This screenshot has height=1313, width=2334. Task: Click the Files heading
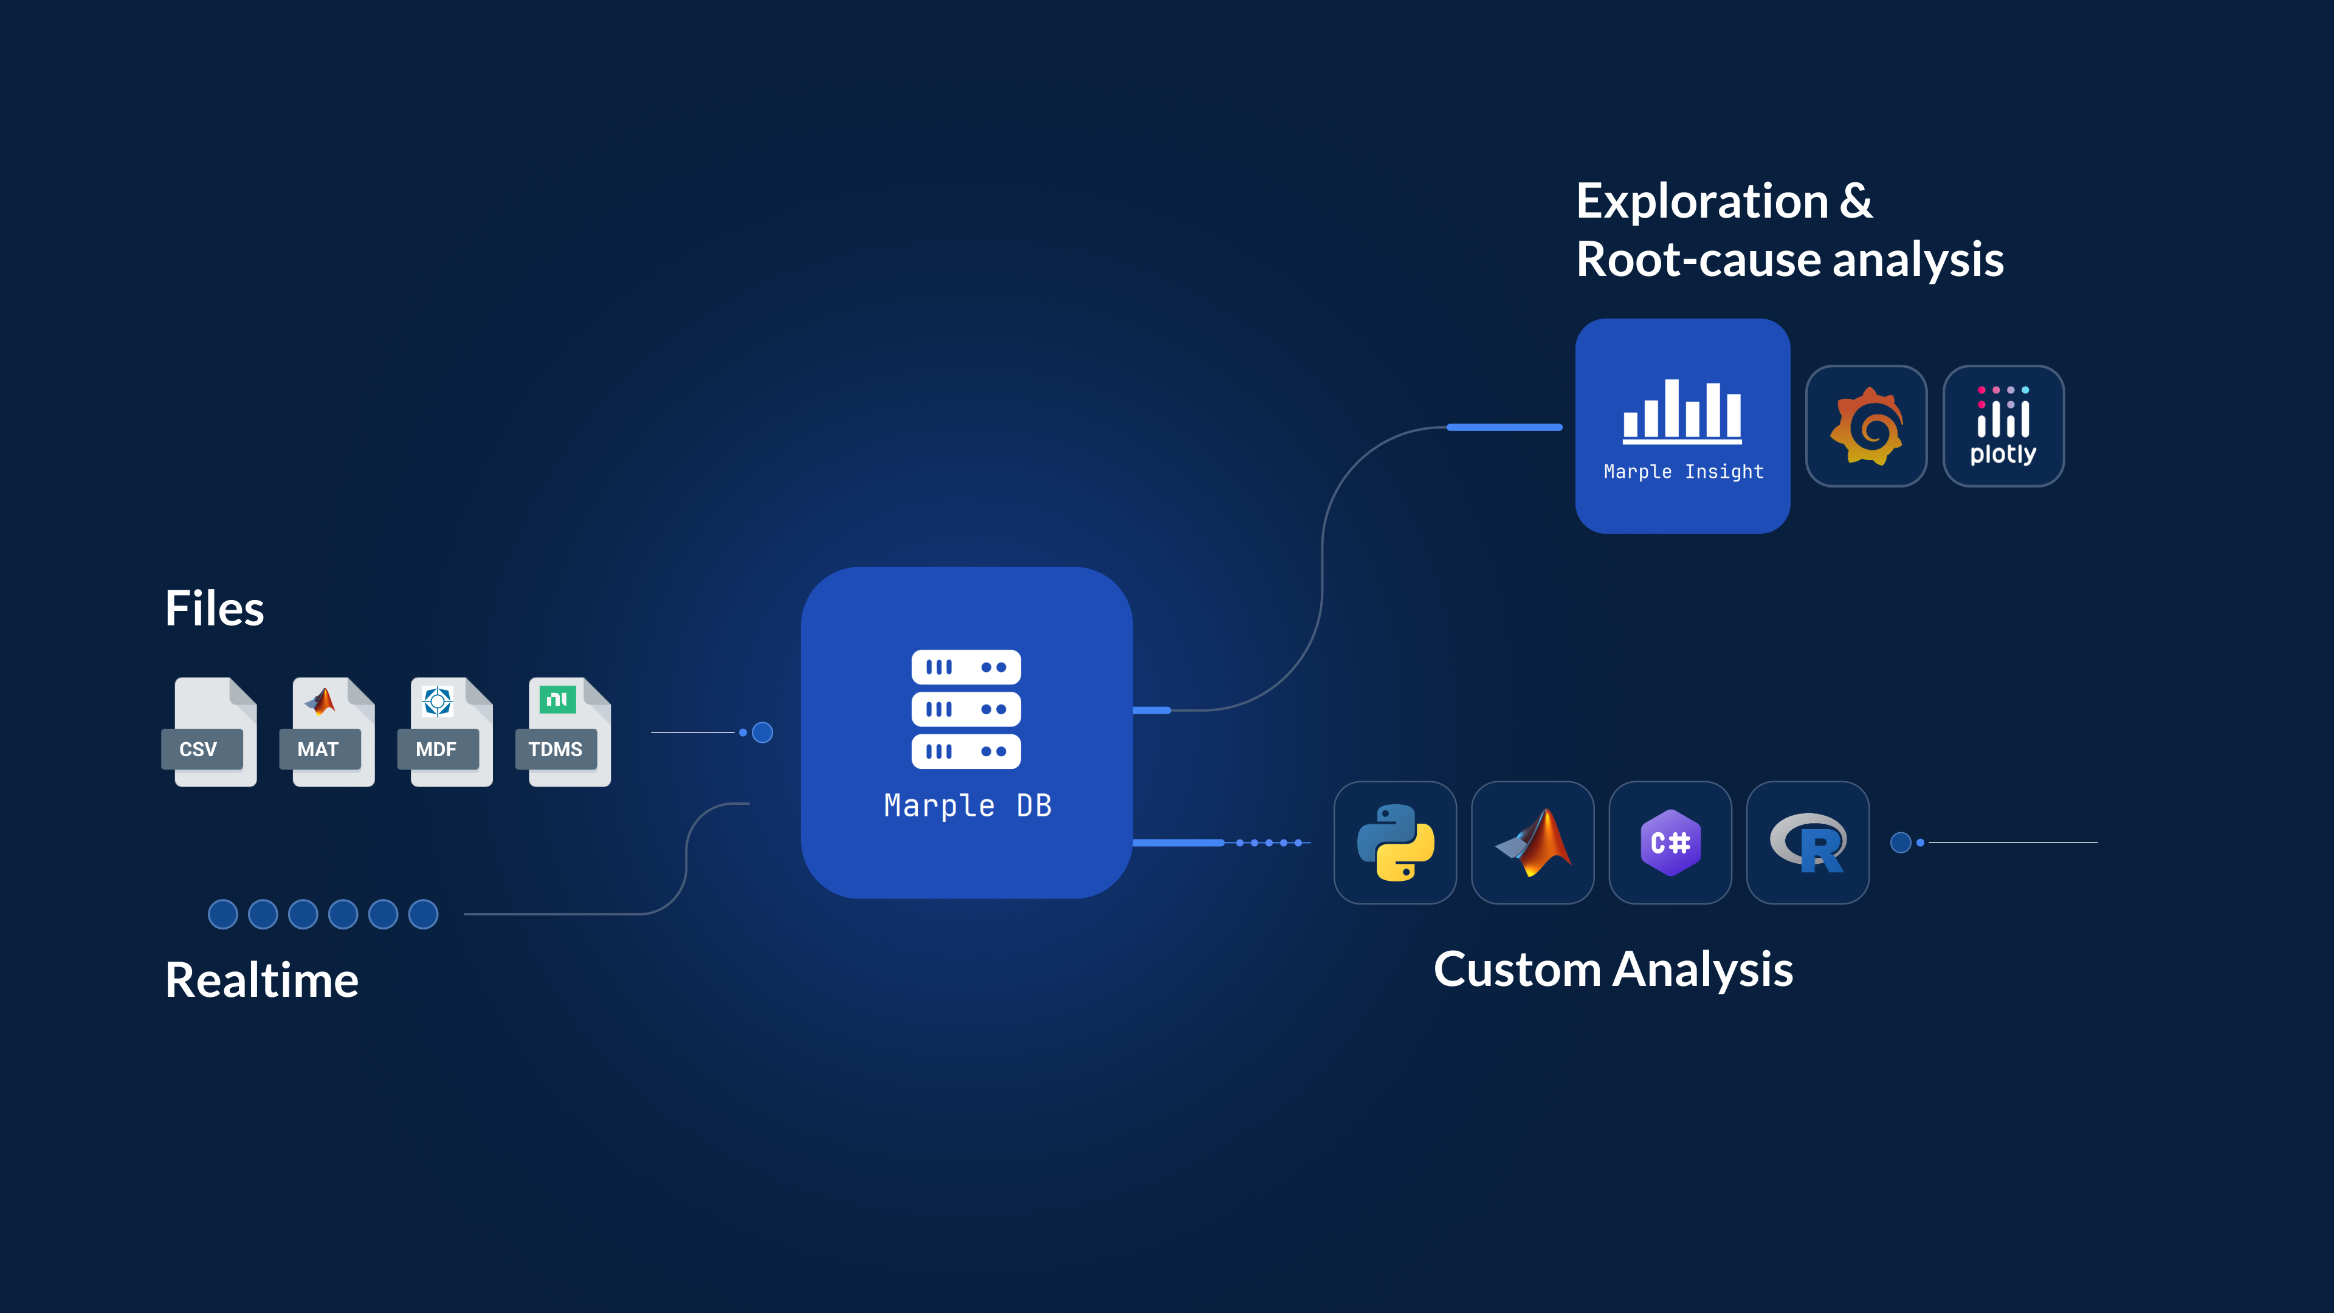[x=215, y=608]
